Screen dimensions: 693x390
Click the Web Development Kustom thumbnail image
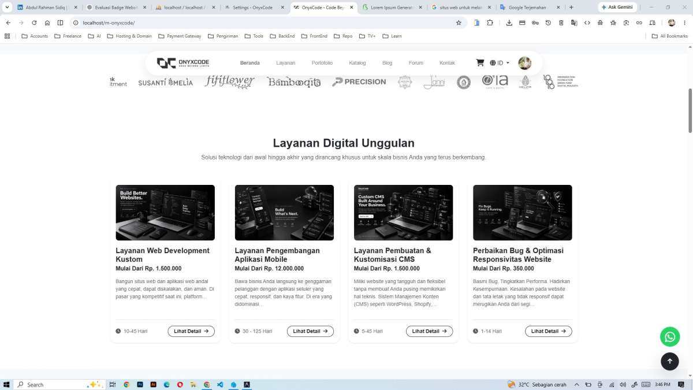coord(165,213)
